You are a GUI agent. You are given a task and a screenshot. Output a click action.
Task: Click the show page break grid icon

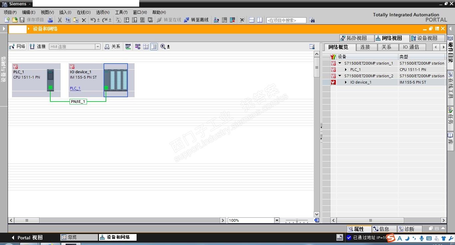point(146,47)
